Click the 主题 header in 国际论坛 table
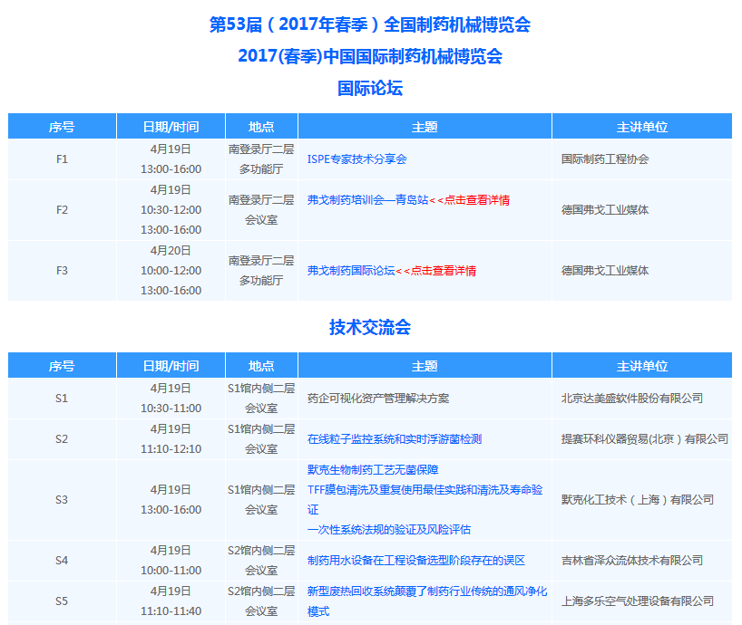This screenshot has height=625, width=742. coord(425,127)
